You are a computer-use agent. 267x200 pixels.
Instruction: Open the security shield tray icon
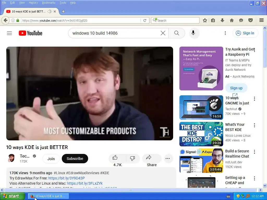(x=238, y=196)
